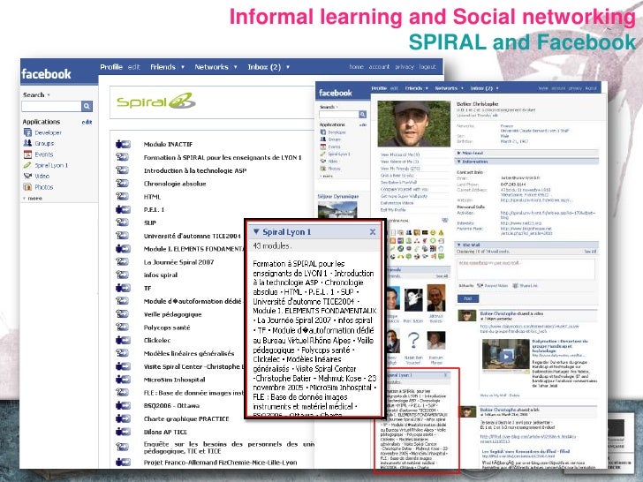Collapse the Spiral Lyon 1 panel triangle
The width and height of the screenshot is (643, 482).
pos(256,231)
